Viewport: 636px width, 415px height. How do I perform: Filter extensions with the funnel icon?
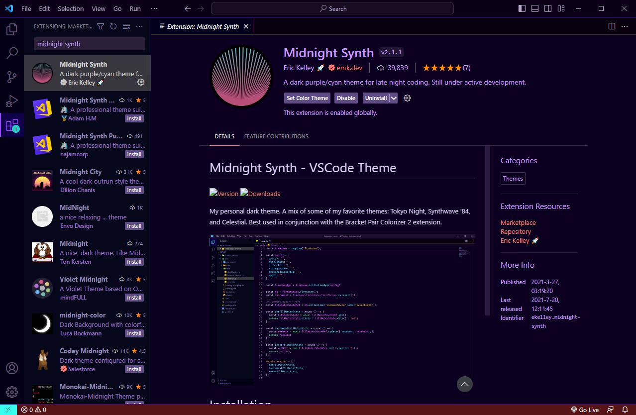[101, 26]
